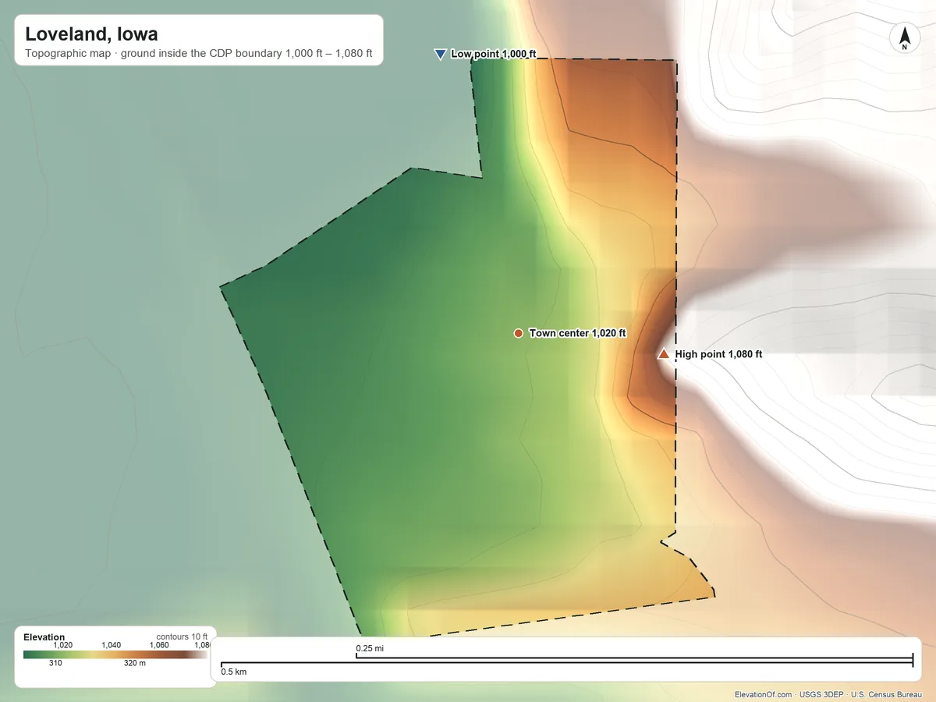
Task: Click the 1,060 legend tick value
Action: 159,645
